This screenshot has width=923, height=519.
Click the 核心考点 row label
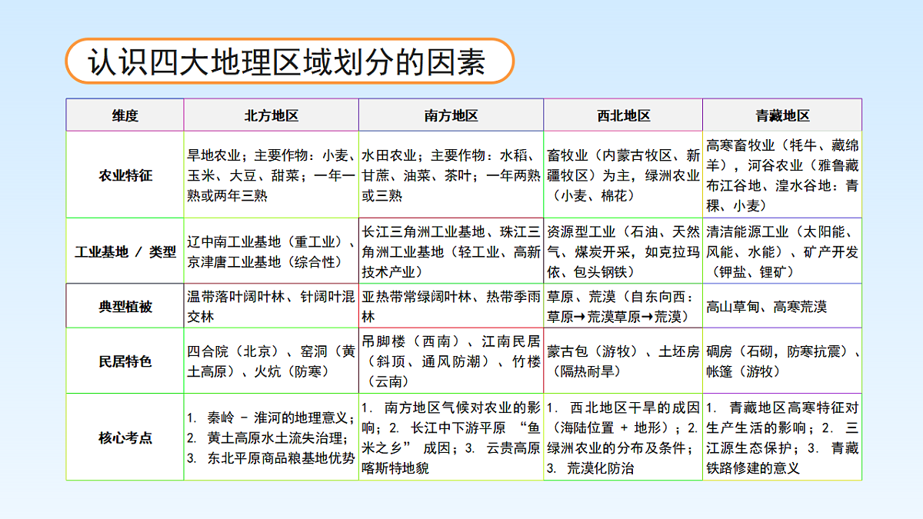125,437
